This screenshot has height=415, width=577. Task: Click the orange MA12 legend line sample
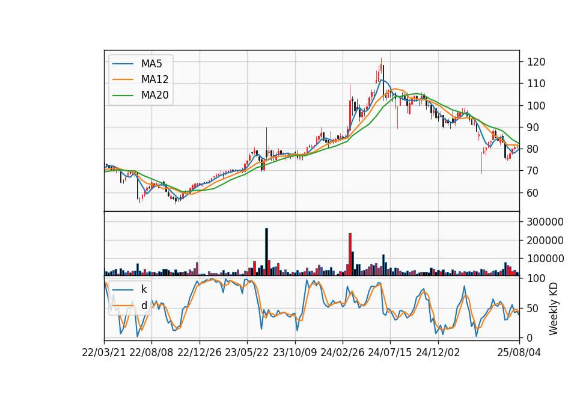coord(123,79)
